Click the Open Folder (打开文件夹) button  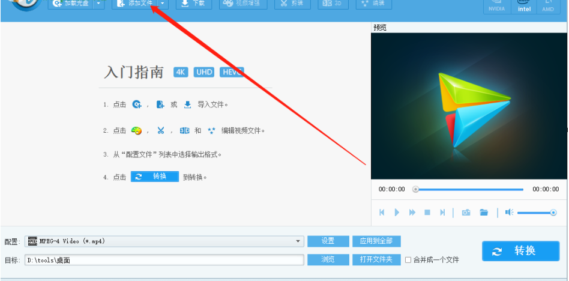(376, 259)
